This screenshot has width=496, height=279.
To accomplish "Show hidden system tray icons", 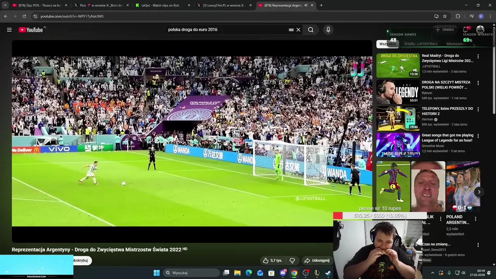I will click(x=432, y=273).
